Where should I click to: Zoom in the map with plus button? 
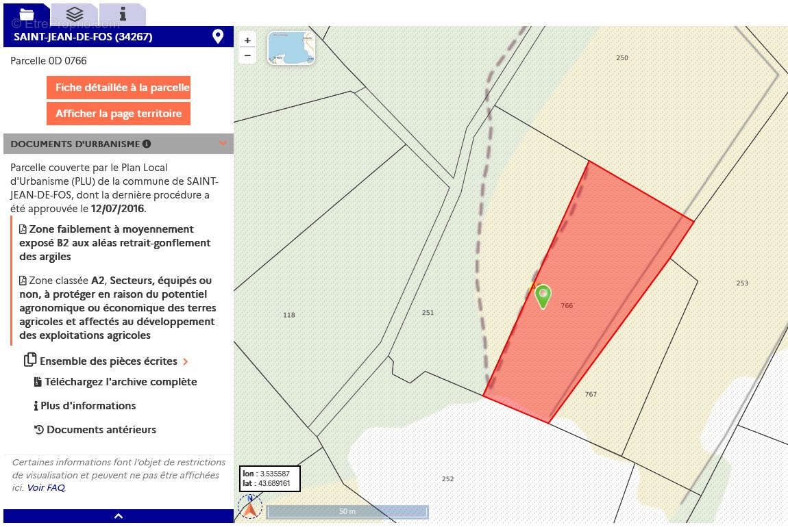point(247,40)
